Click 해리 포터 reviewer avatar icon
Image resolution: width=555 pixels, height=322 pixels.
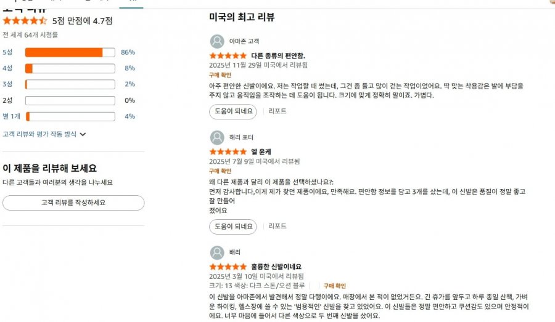click(217, 137)
